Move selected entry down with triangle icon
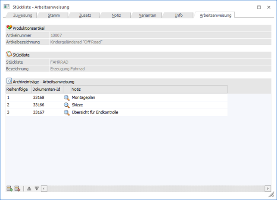The width and height of the screenshot is (277, 200). pos(37,188)
